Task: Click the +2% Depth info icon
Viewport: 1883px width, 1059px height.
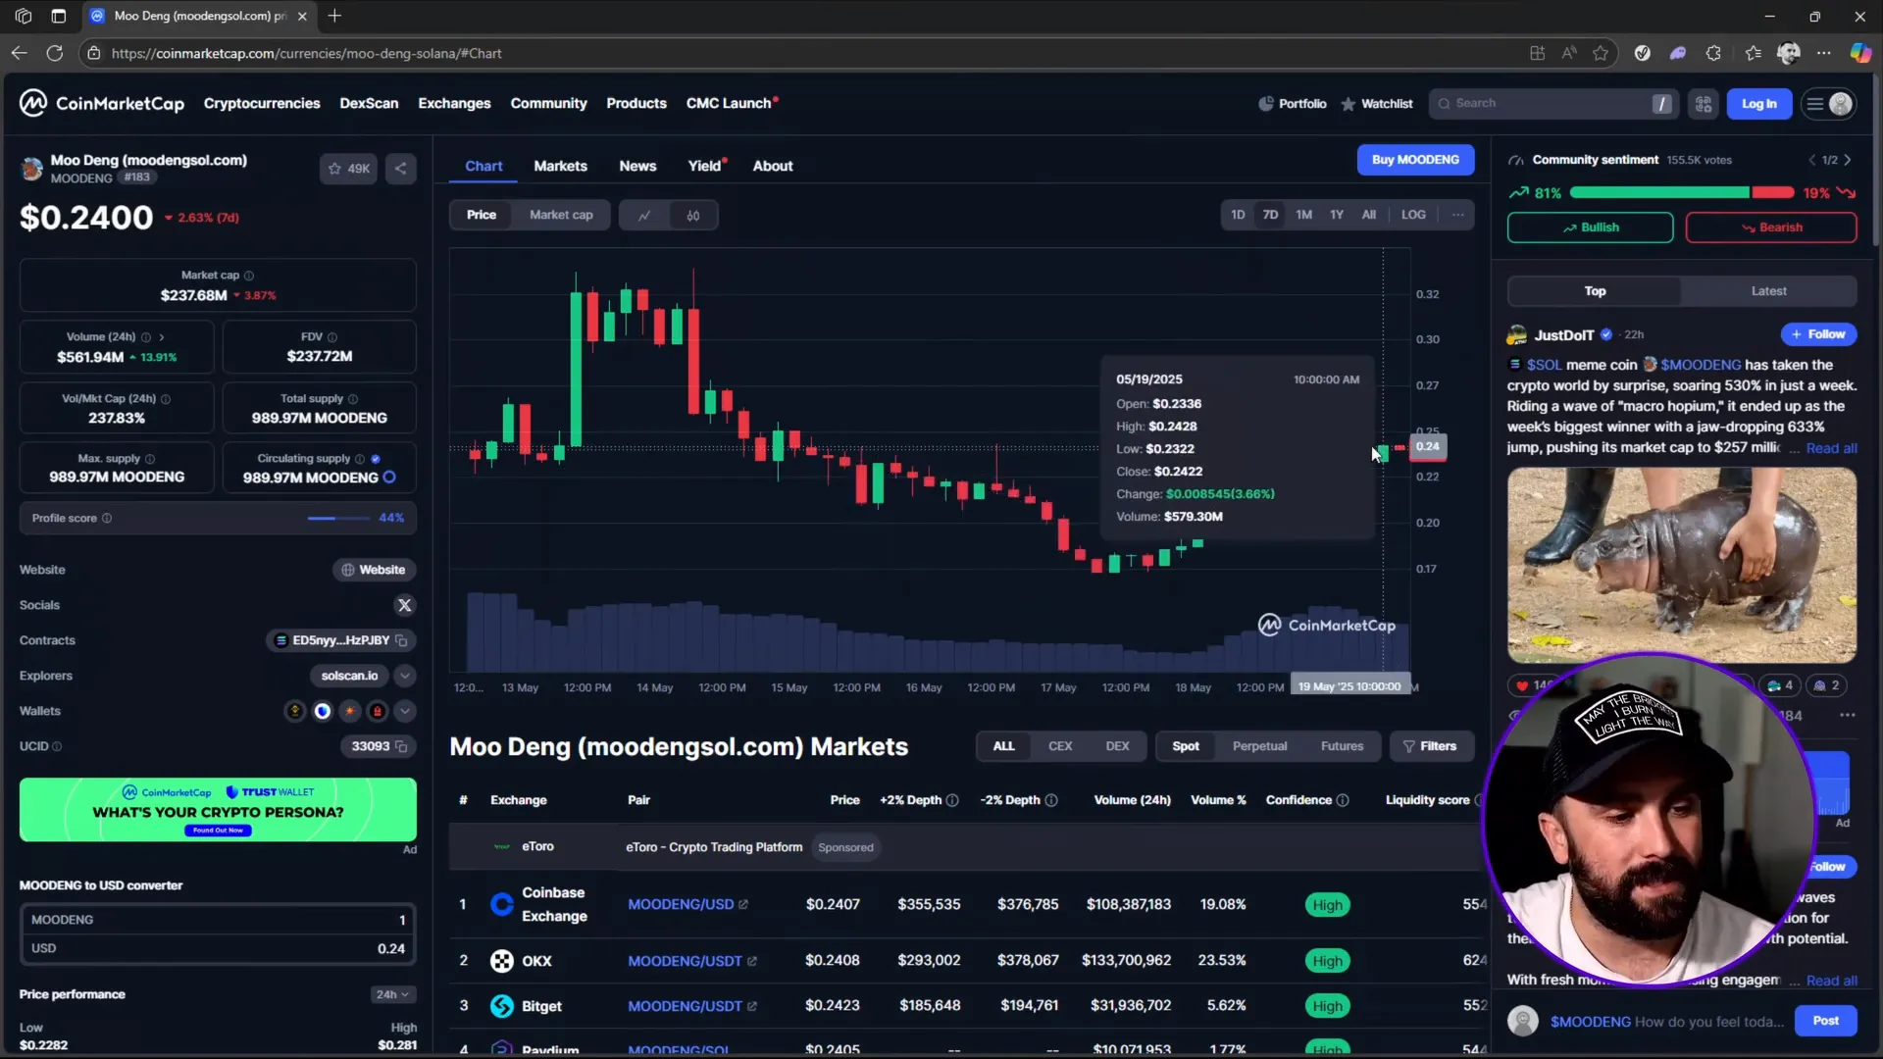Action: (951, 800)
